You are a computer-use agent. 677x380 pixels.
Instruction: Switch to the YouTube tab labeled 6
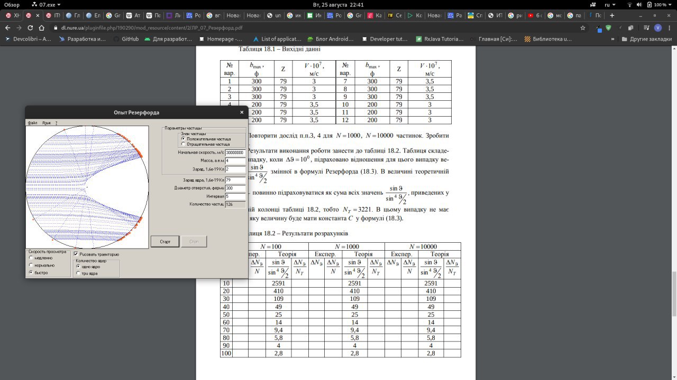pos(536,15)
